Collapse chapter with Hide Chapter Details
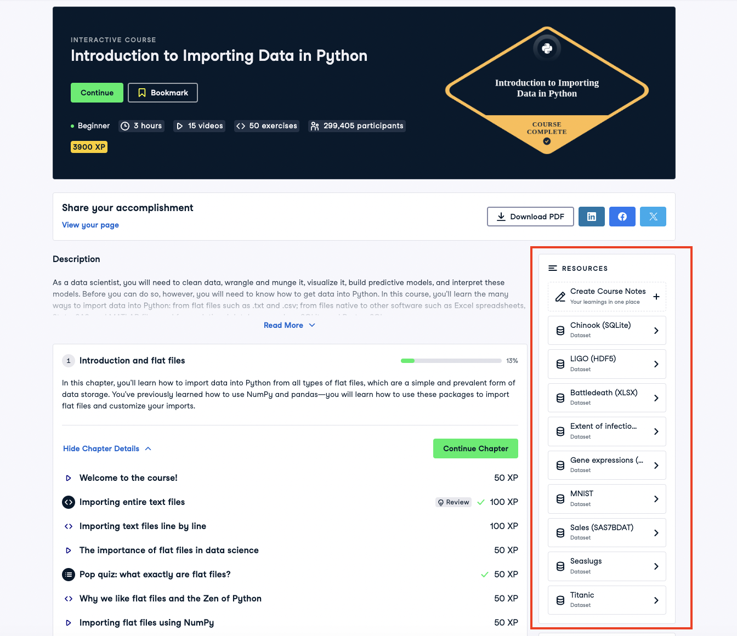 pos(107,448)
